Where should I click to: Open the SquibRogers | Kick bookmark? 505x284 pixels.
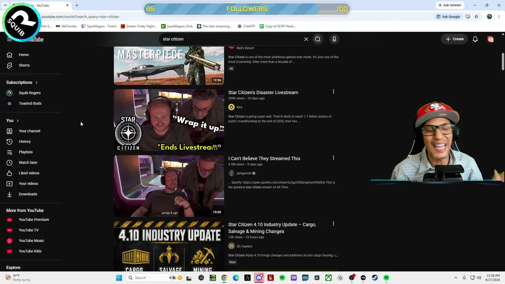(177, 26)
